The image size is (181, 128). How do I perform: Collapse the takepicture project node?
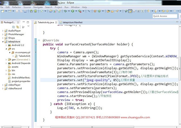point(3,42)
